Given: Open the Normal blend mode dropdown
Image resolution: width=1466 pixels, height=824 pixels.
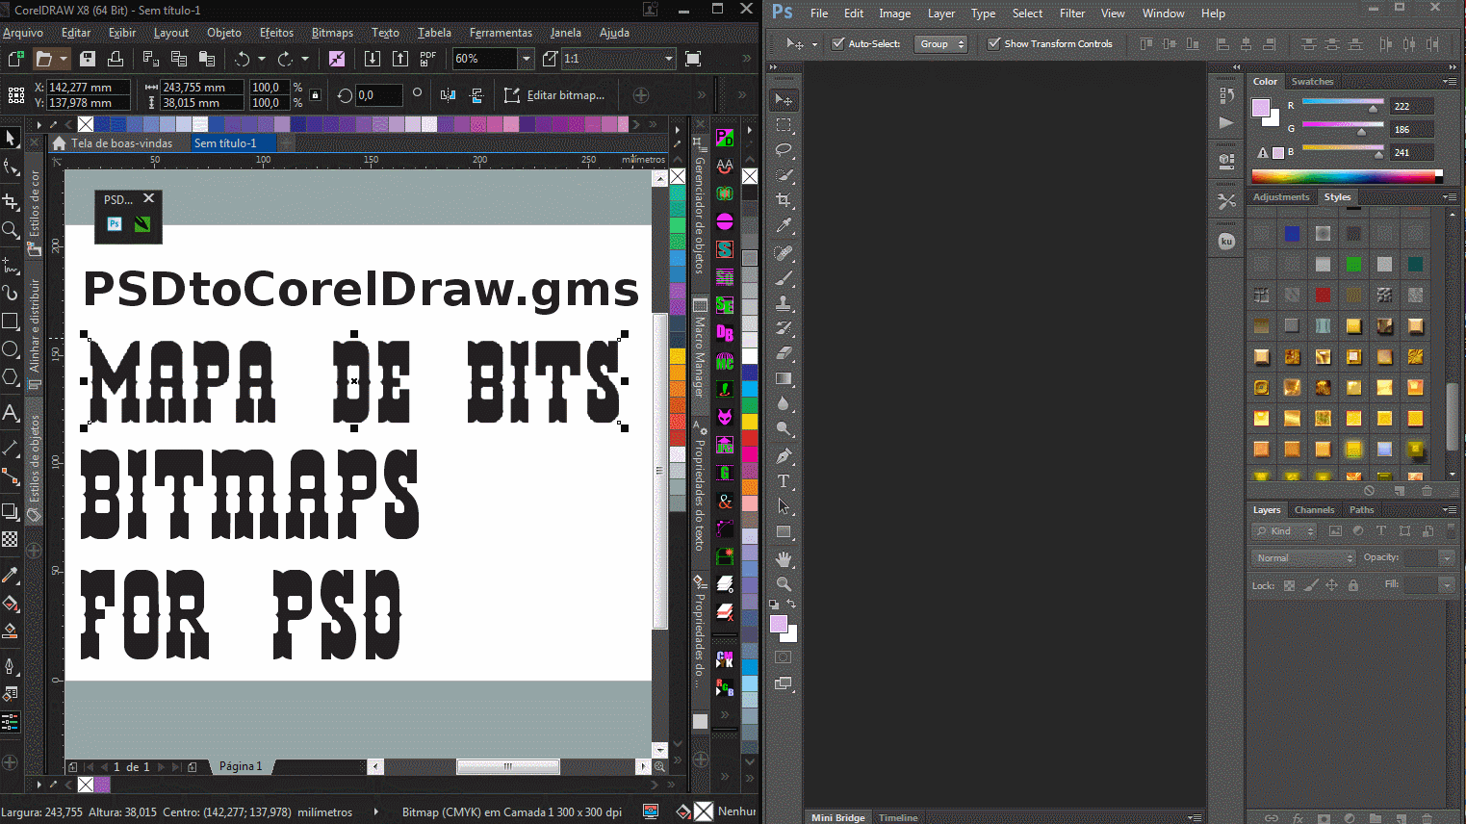Looking at the screenshot, I should (x=1302, y=557).
